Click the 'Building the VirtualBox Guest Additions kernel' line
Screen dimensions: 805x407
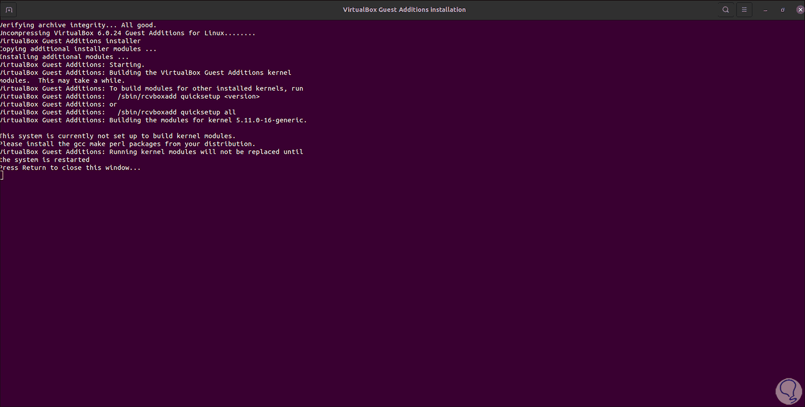146,72
